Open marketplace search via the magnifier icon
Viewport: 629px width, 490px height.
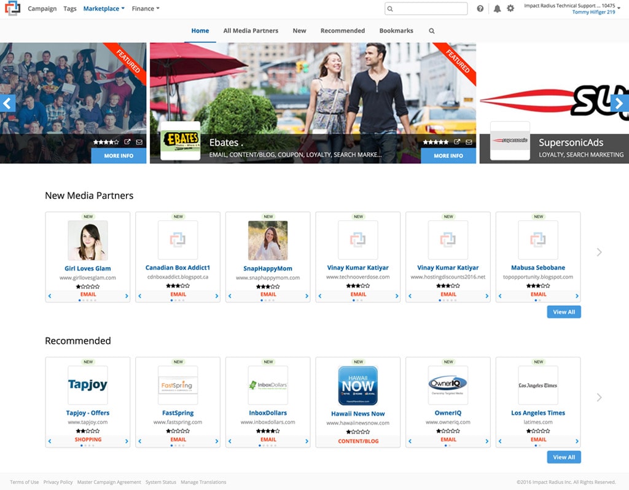coord(431,31)
